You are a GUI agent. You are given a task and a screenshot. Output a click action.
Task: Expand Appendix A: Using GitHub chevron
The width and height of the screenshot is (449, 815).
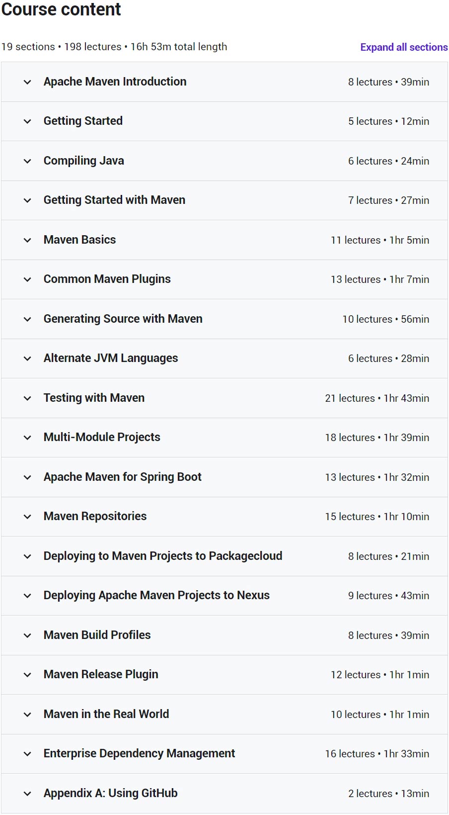[27, 794]
